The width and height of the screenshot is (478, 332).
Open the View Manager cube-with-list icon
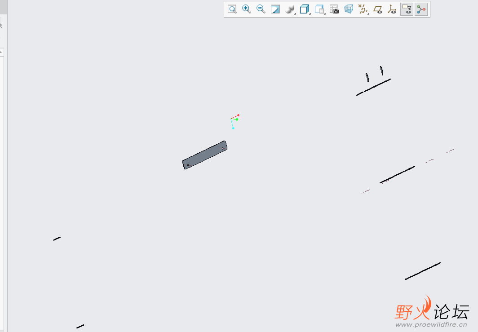319,9
